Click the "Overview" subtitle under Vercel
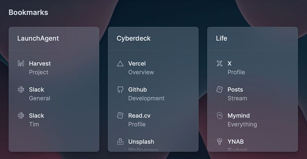This screenshot has height=159, width=307. [141, 72]
